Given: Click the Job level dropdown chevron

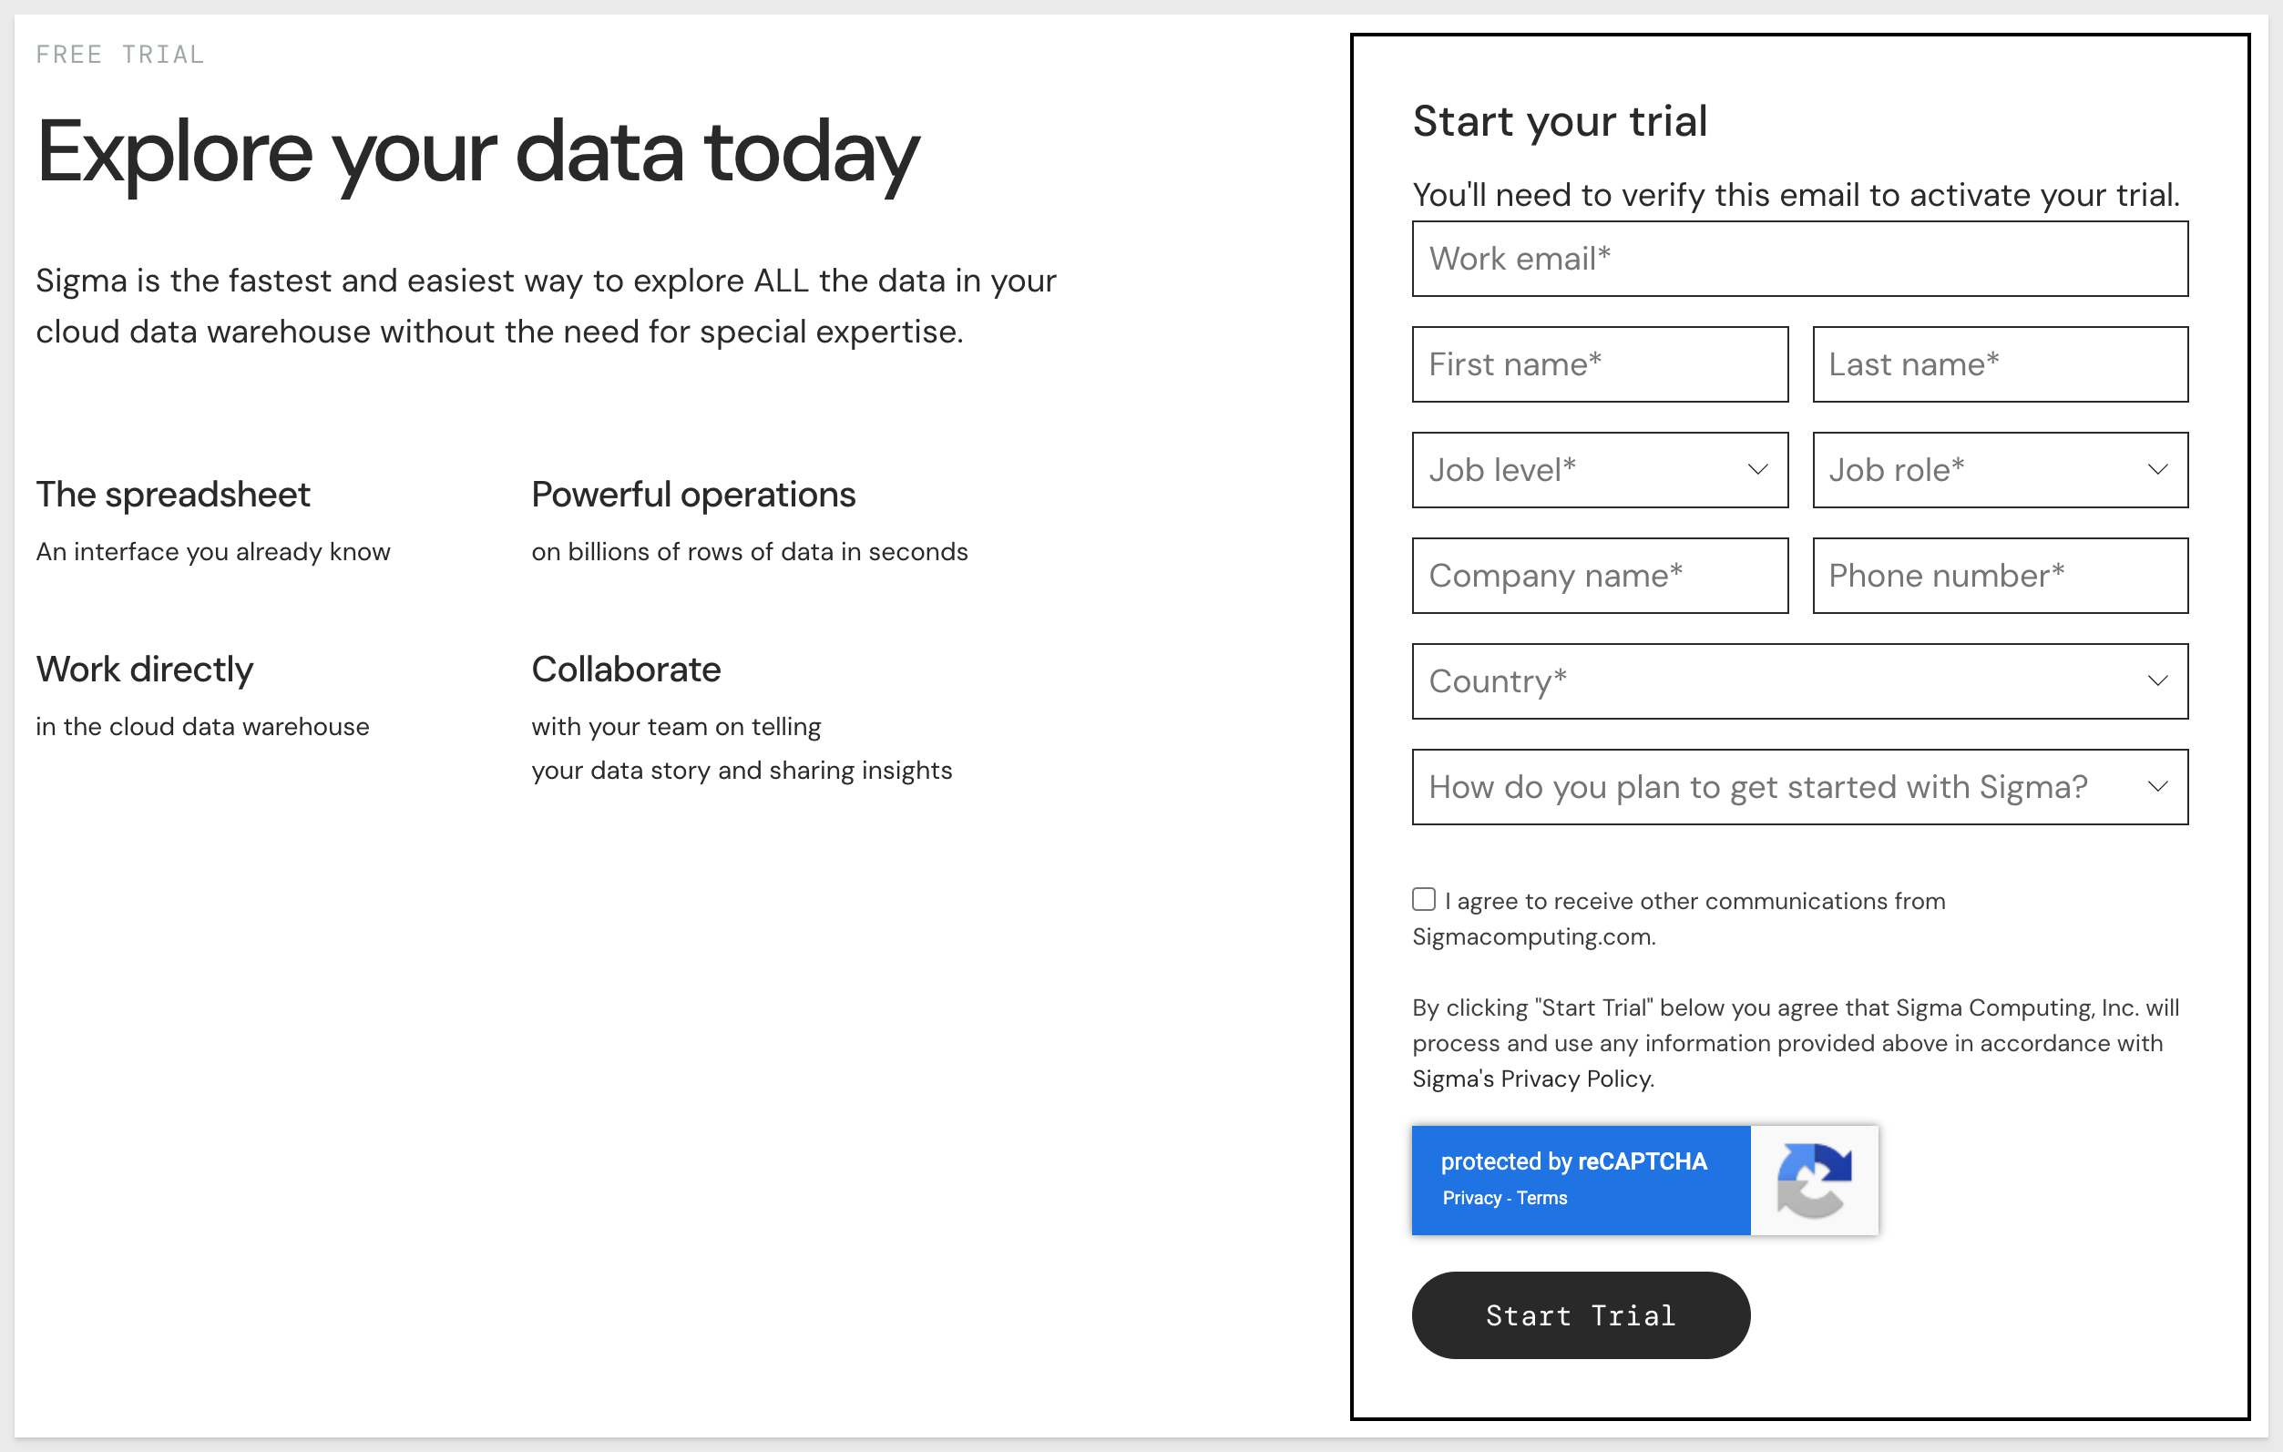Looking at the screenshot, I should (x=1757, y=470).
